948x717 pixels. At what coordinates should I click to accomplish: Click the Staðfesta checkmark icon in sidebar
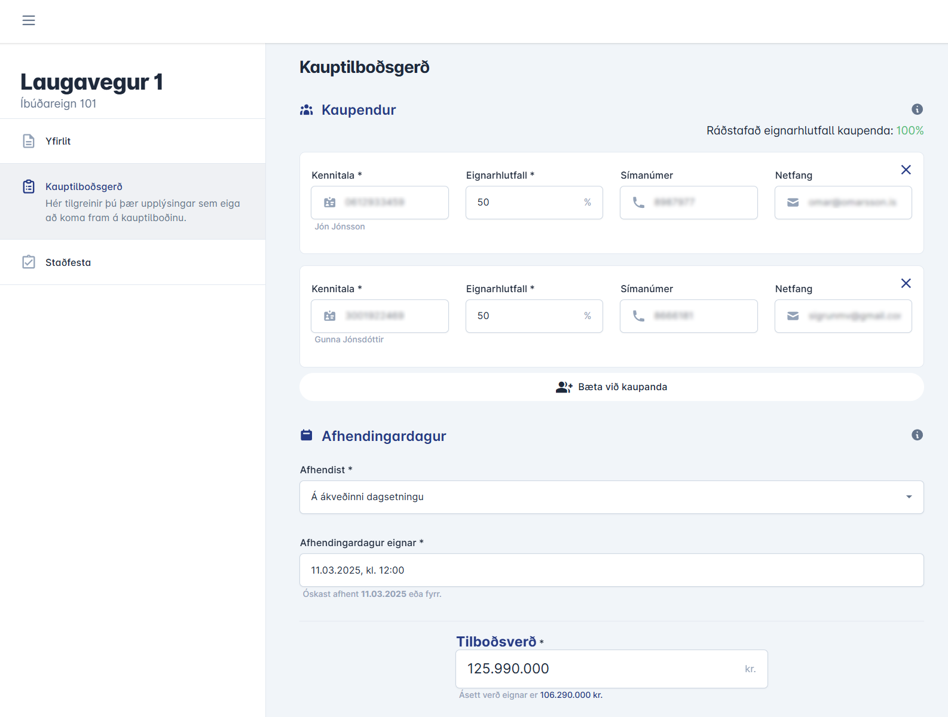pos(29,262)
